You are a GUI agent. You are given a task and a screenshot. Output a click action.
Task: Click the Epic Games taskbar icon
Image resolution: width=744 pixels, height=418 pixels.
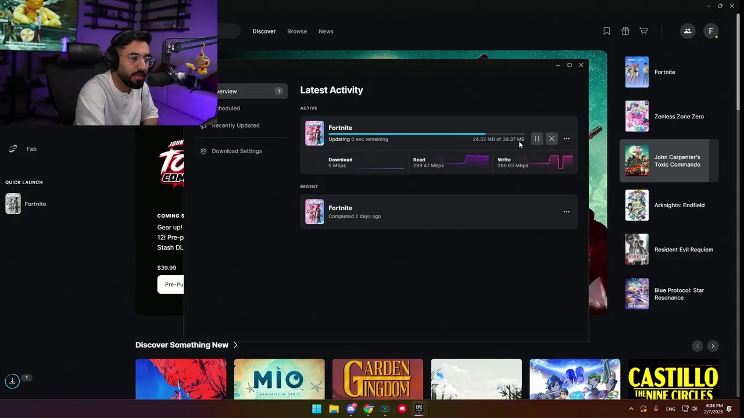(x=419, y=409)
